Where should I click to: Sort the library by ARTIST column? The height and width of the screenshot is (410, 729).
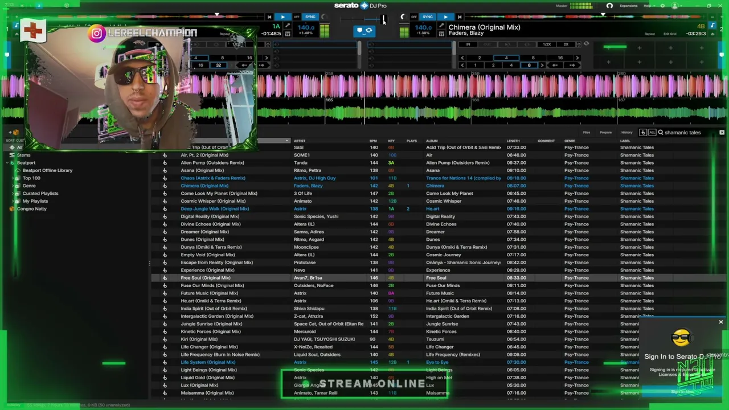300,141
